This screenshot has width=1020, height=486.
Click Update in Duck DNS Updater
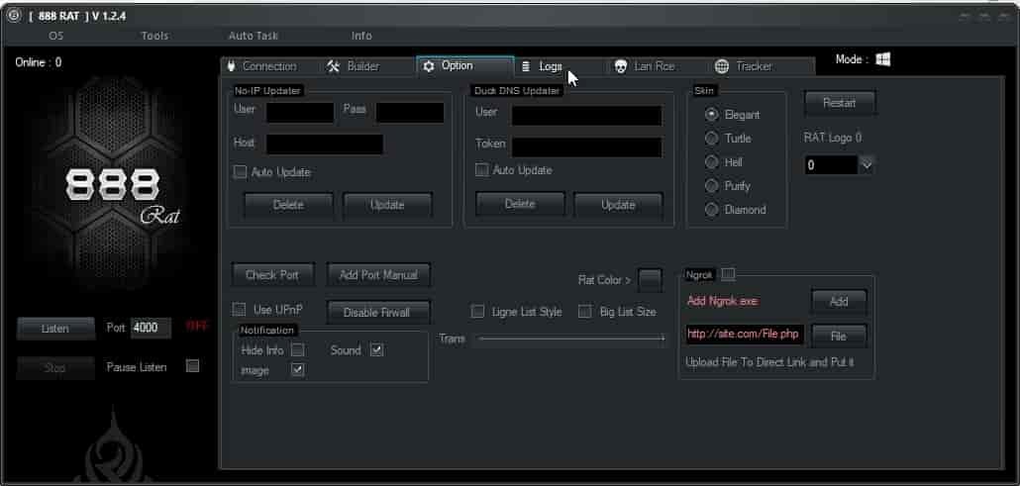(618, 205)
